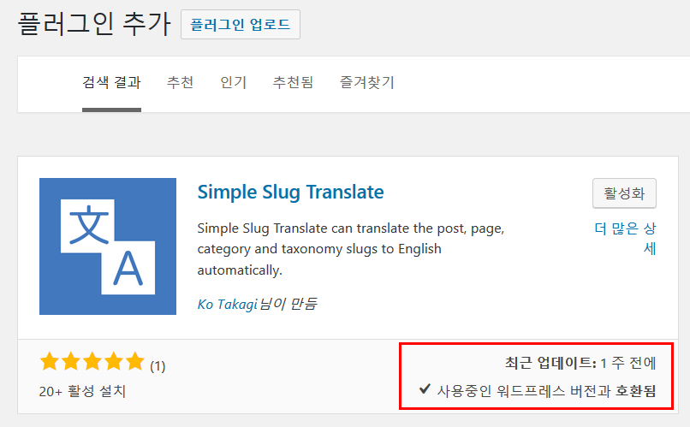Screen dimensions: 690x427
Task: Click the compatibility checkmark icon
Action: [425, 388]
